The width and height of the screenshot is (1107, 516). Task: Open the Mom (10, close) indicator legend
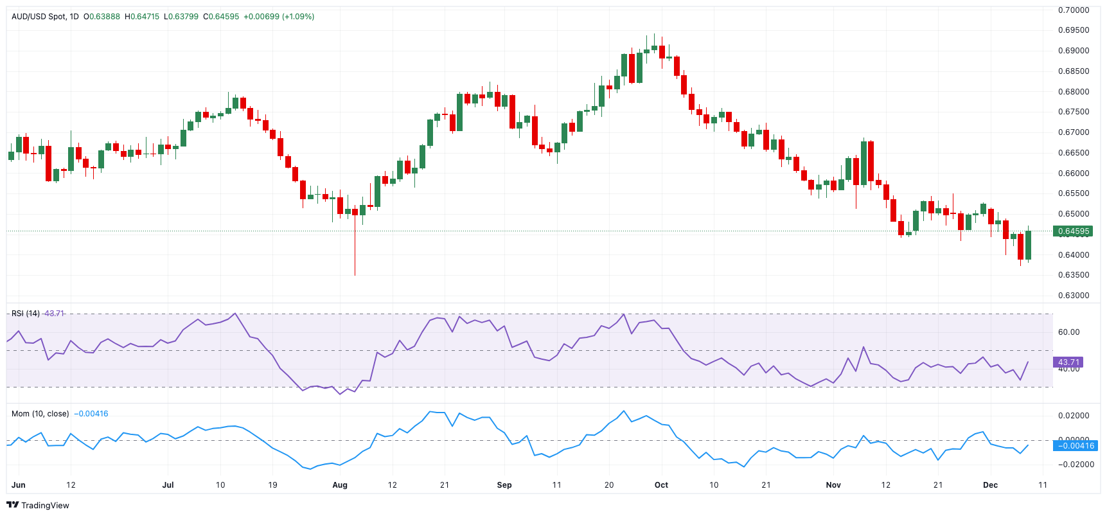point(40,414)
